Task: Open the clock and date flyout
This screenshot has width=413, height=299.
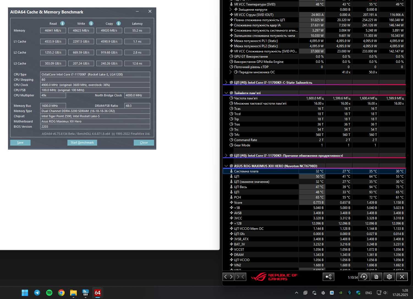Action: 400,293
